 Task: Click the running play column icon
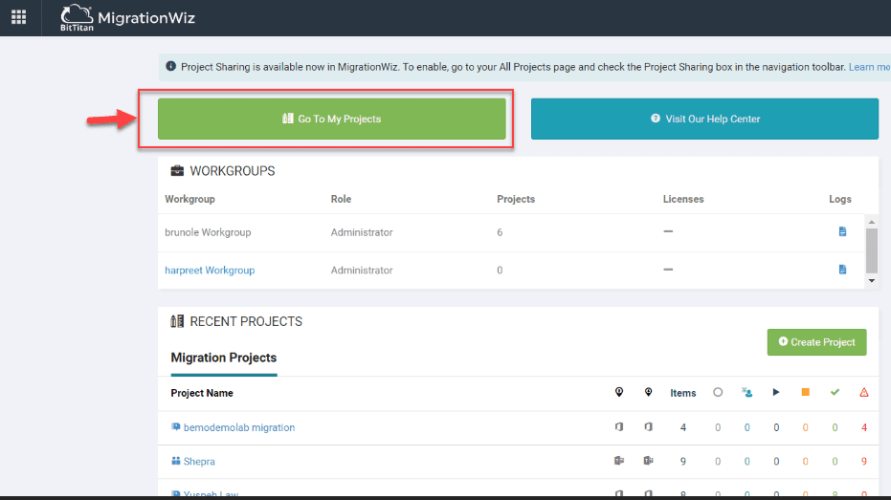(776, 392)
